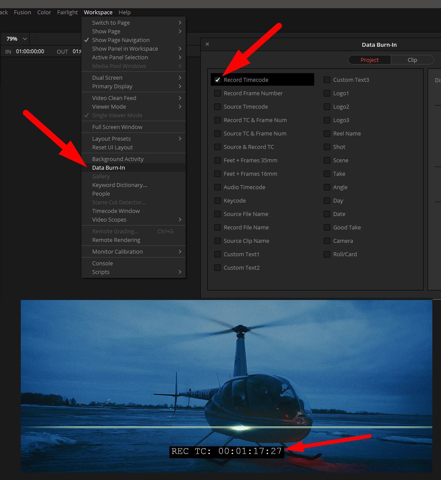Enable Source Timecode checkbox
Viewport: 441px width, 480px height.
click(x=218, y=106)
